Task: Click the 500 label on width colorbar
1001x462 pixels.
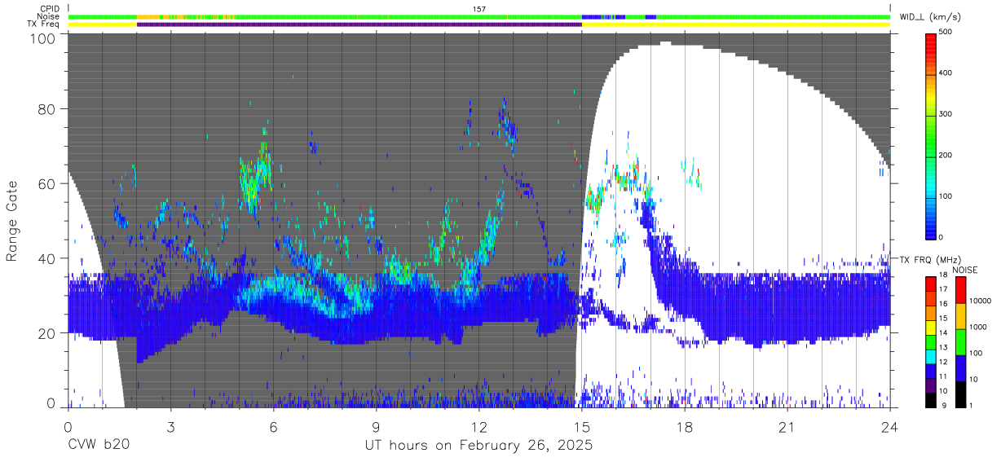Action: (947, 33)
